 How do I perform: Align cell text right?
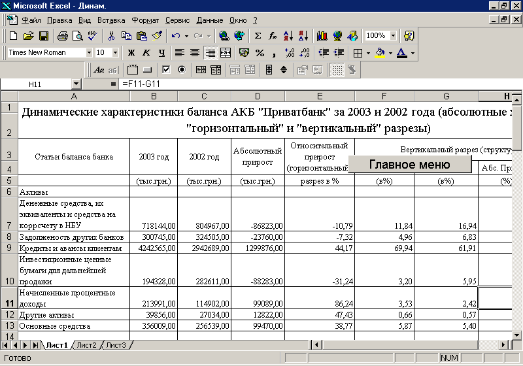pyautogui.click(x=211, y=53)
